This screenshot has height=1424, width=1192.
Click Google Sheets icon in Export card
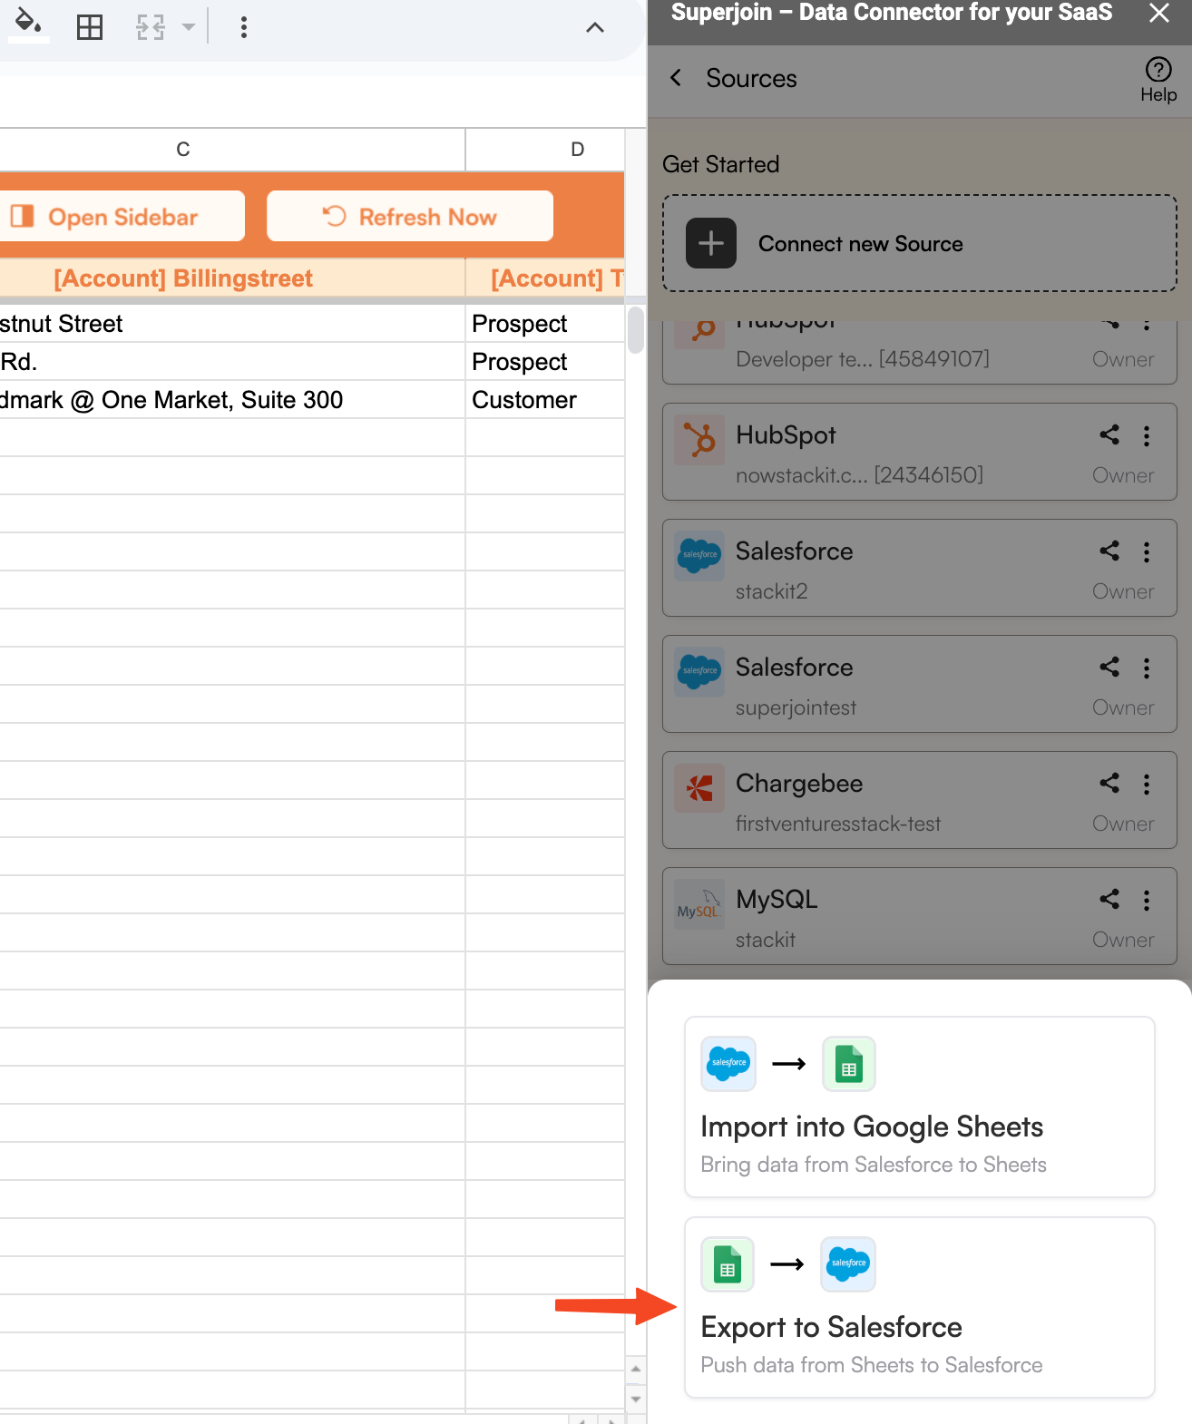(x=728, y=1263)
